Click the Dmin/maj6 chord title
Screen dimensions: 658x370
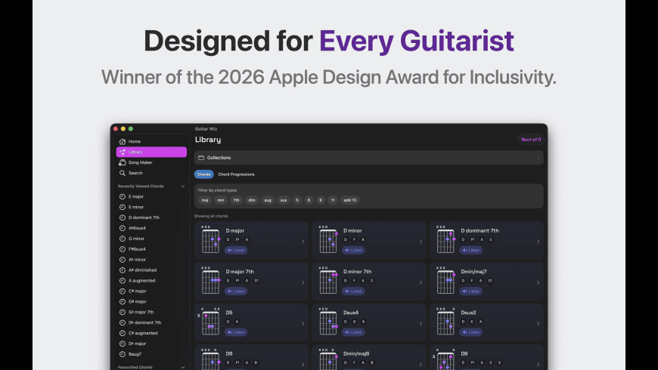pos(356,353)
